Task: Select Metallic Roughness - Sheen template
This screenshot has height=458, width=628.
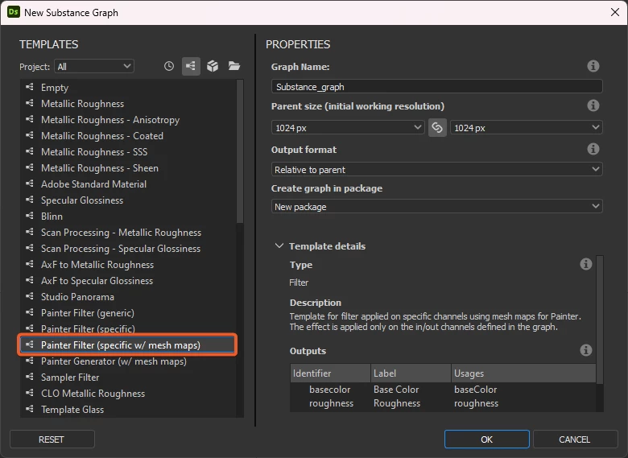Action: coord(128,168)
